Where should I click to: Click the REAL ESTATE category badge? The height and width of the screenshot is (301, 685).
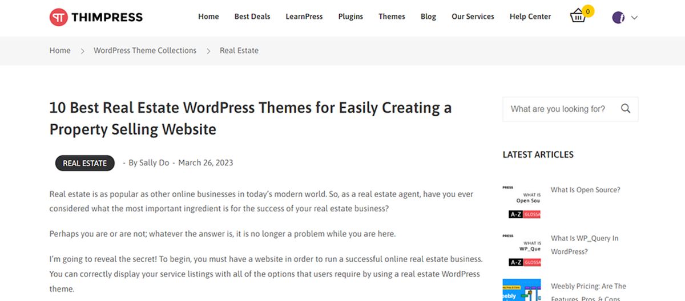point(84,163)
